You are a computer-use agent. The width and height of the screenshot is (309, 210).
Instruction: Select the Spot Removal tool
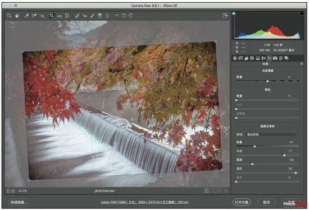pos(77,16)
